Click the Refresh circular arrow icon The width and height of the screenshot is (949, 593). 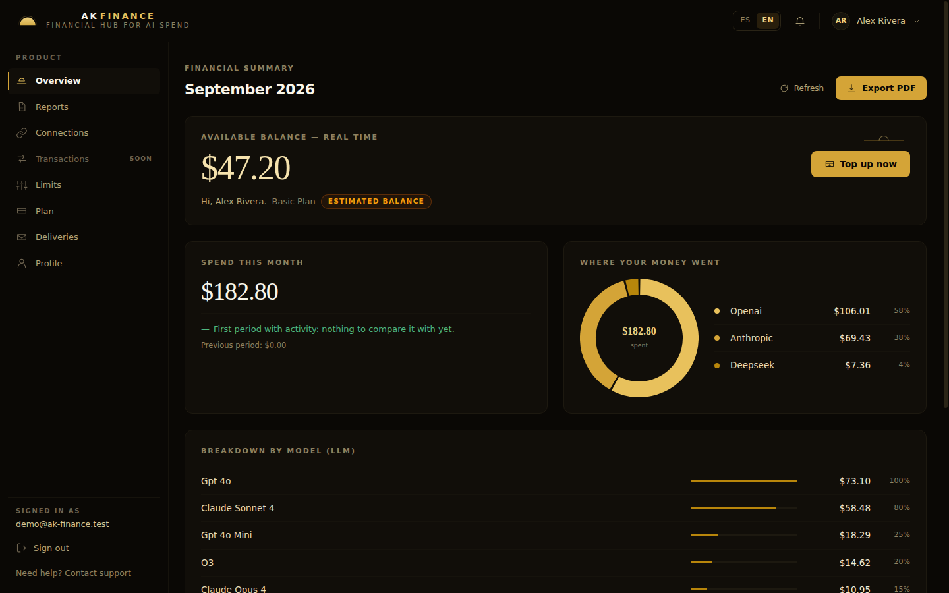click(x=784, y=88)
